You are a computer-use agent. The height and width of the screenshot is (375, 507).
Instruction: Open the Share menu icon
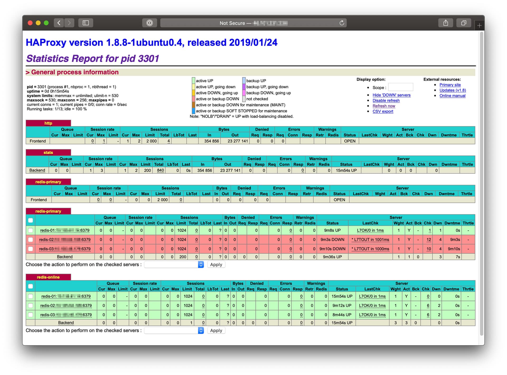446,23
